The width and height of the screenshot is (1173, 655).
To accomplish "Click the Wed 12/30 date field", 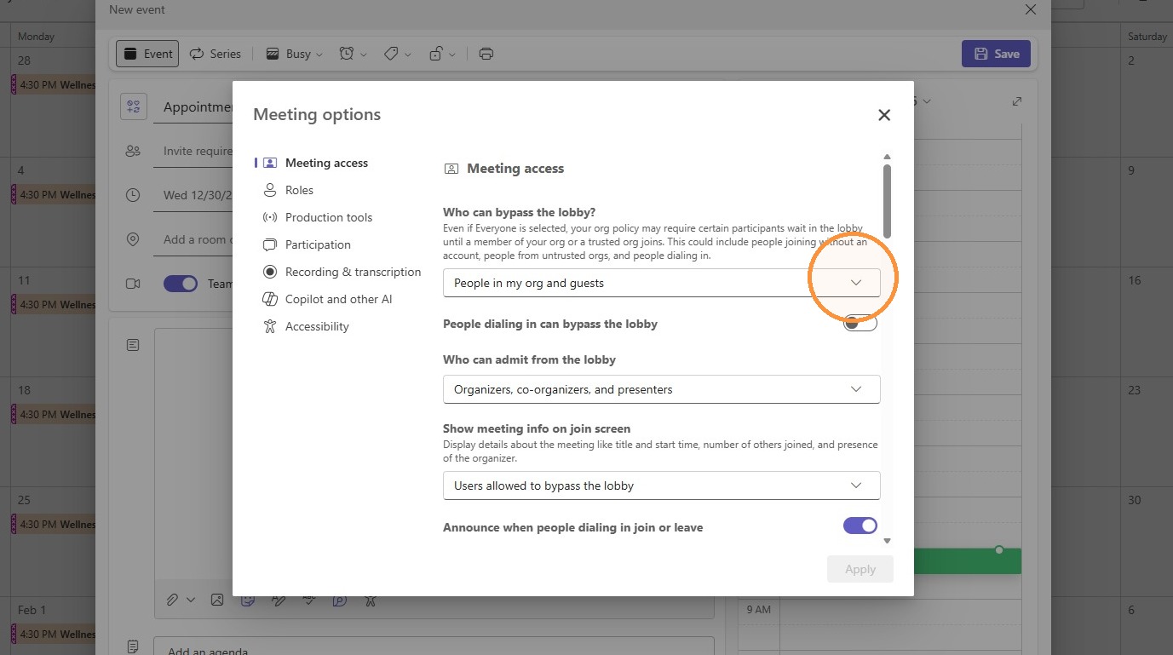I will click(193, 195).
